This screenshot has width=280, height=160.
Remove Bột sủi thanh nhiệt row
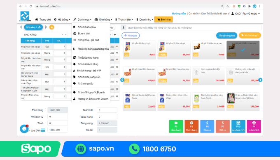(117, 74)
